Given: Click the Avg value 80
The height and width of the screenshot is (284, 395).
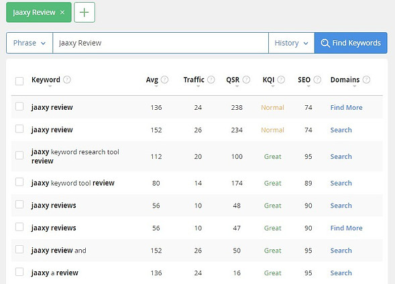Looking at the screenshot, I should point(156,183).
